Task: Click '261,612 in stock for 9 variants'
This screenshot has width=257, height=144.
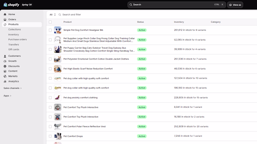Action: [190, 30]
